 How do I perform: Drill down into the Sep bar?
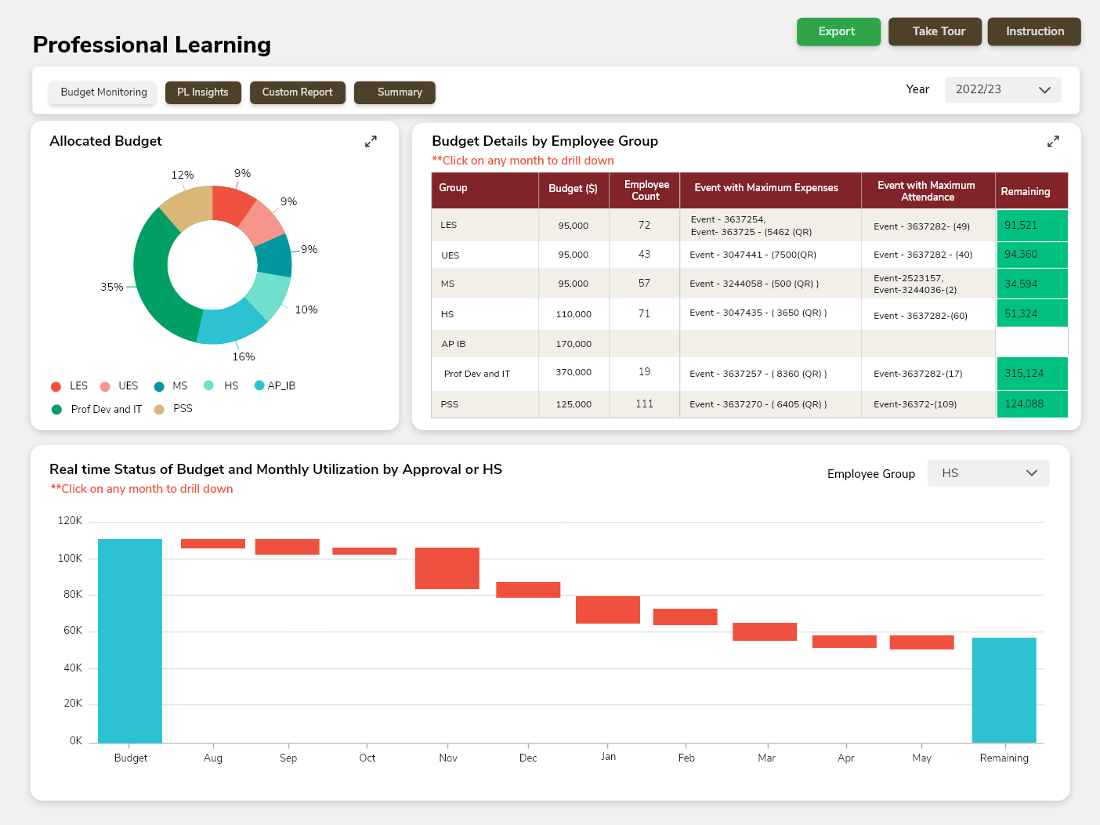[288, 547]
